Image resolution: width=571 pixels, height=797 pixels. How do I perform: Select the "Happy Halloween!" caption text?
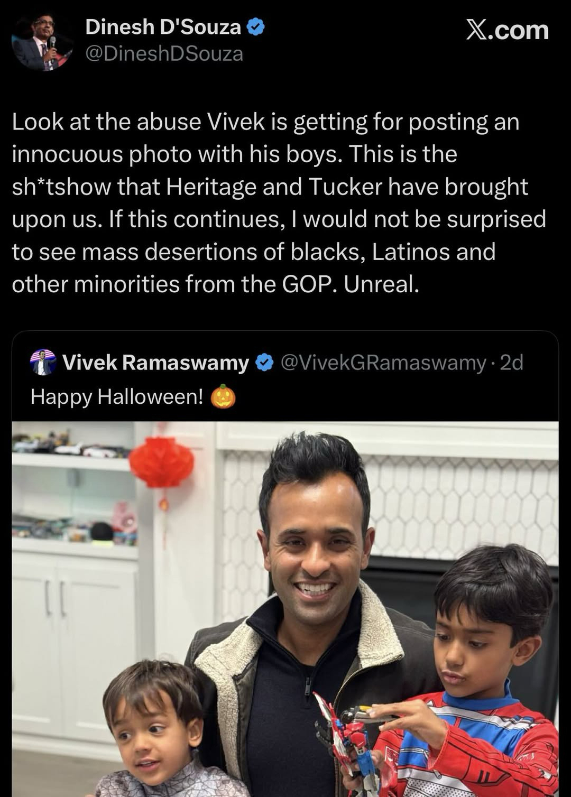117,396
